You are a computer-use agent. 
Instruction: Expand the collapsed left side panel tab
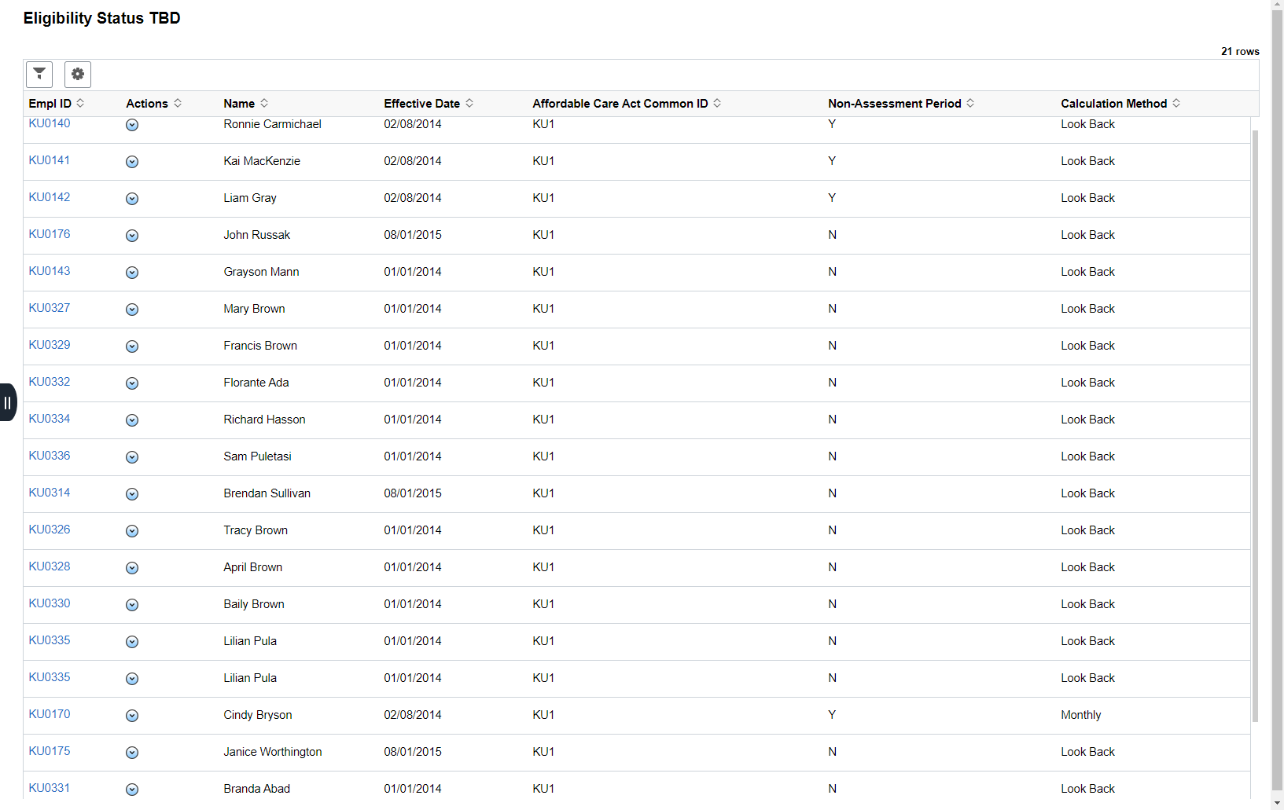click(8, 402)
